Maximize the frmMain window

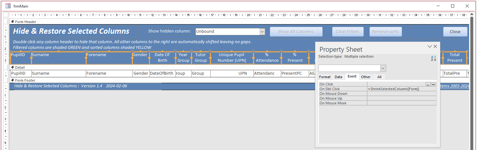(x=453, y=6)
